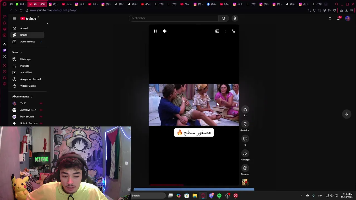The width and height of the screenshot is (356, 200).
Task: Open Playlists
Action: point(27,66)
